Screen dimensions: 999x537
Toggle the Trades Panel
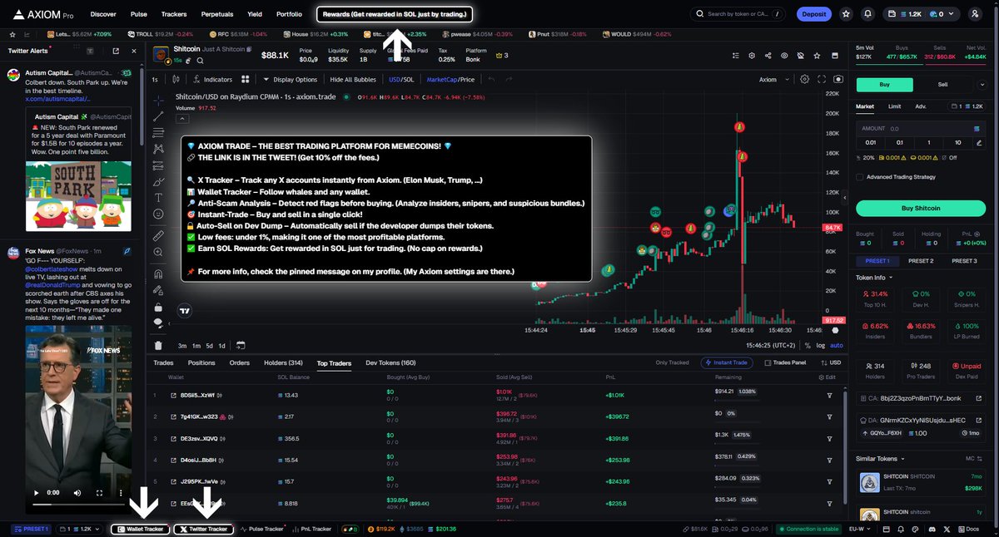tap(785, 362)
